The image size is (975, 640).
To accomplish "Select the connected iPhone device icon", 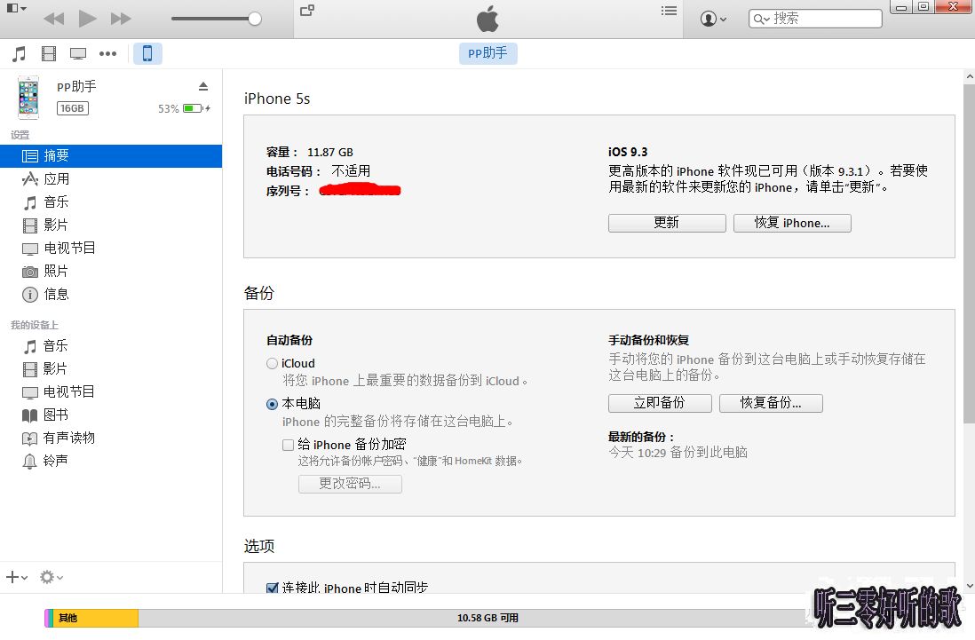I will coord(147,52).
